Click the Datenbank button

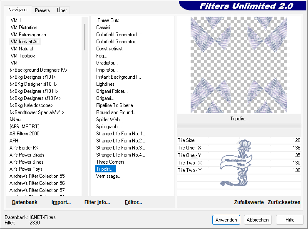(25, 202)
